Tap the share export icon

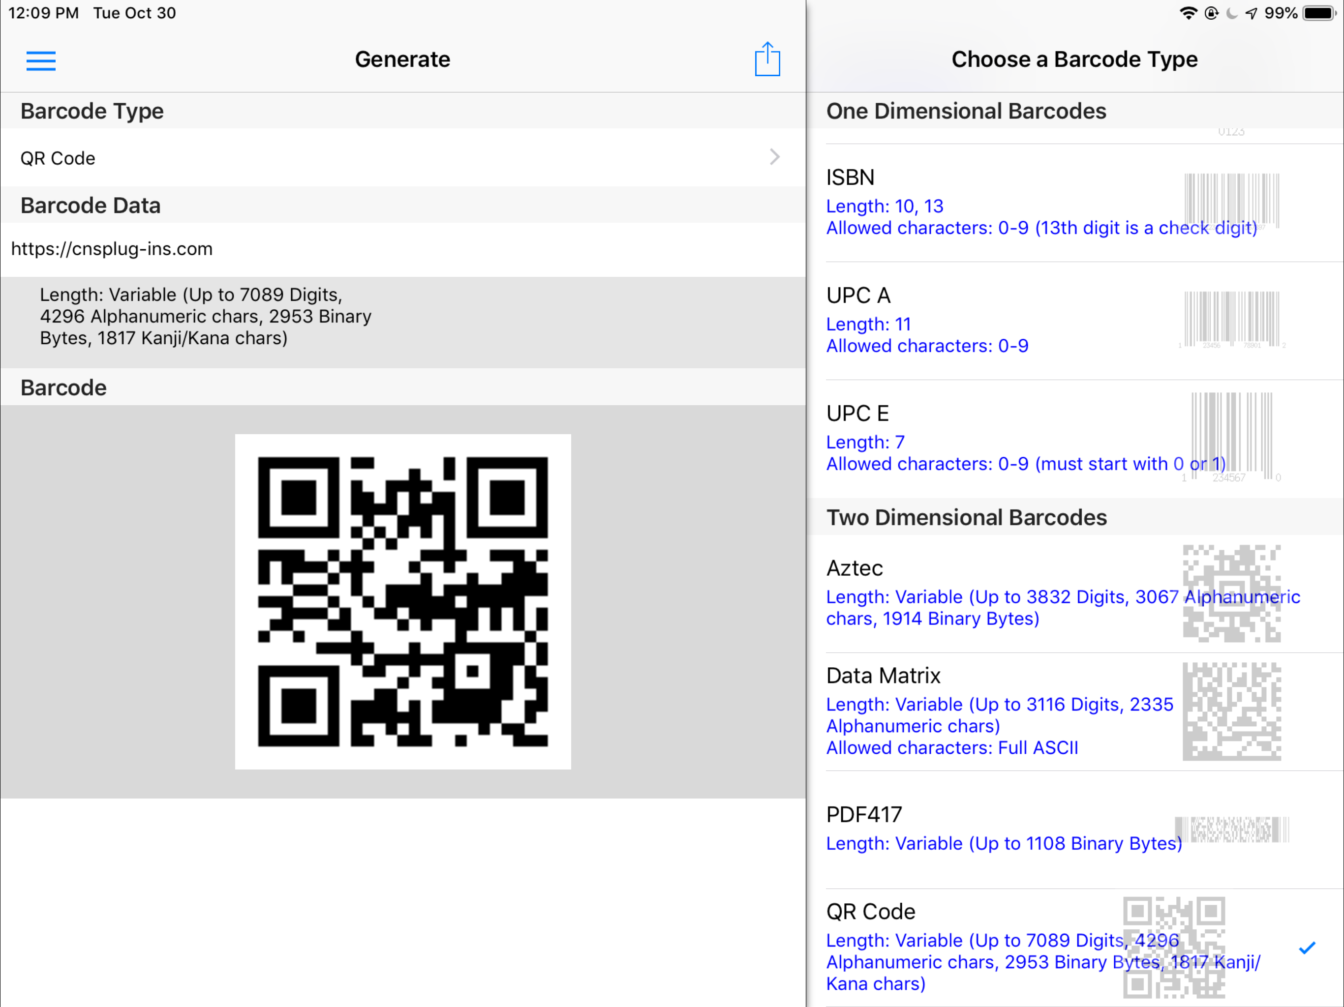click(x=767, y=59)
